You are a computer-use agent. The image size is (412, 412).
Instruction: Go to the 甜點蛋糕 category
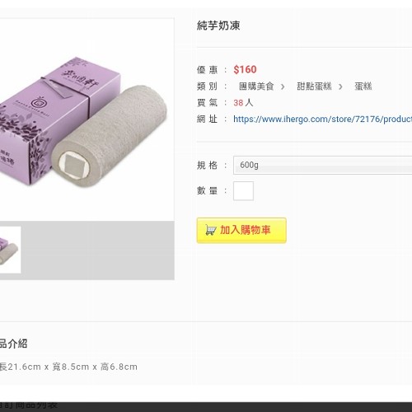[314, 87]
